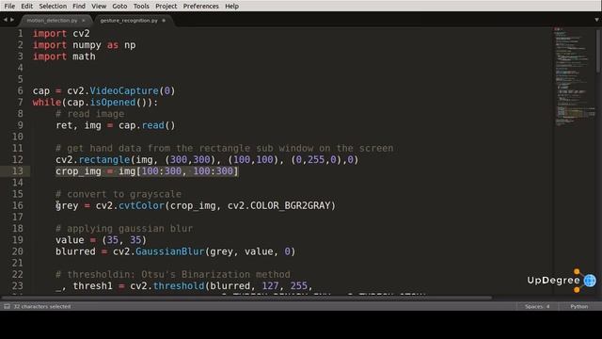Screen dimensions: 602x339
Task: Click 'numpy' in import statement
Action: click(x=87, y=45)
